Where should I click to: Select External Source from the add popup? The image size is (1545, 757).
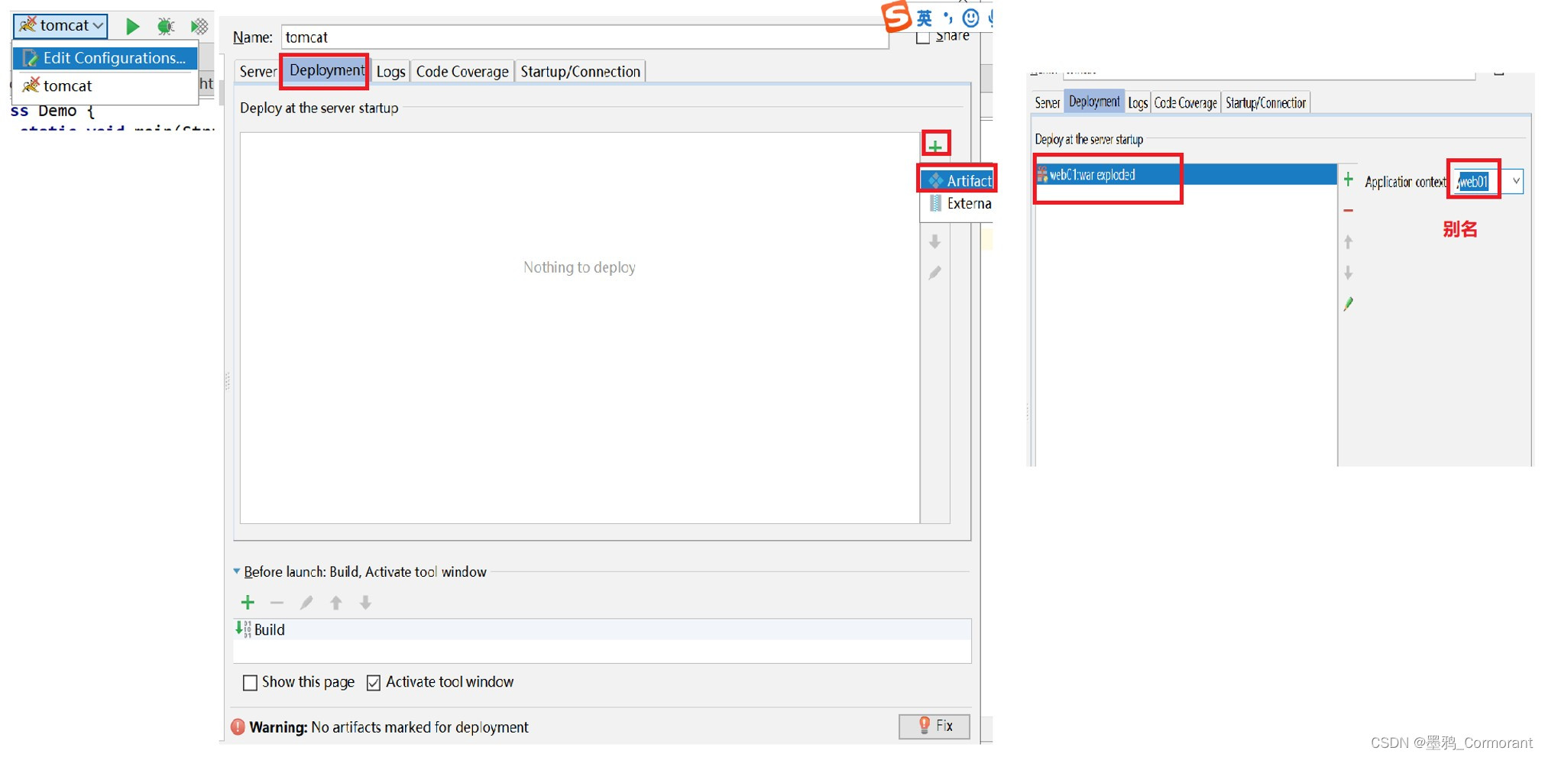pos(958,203)
